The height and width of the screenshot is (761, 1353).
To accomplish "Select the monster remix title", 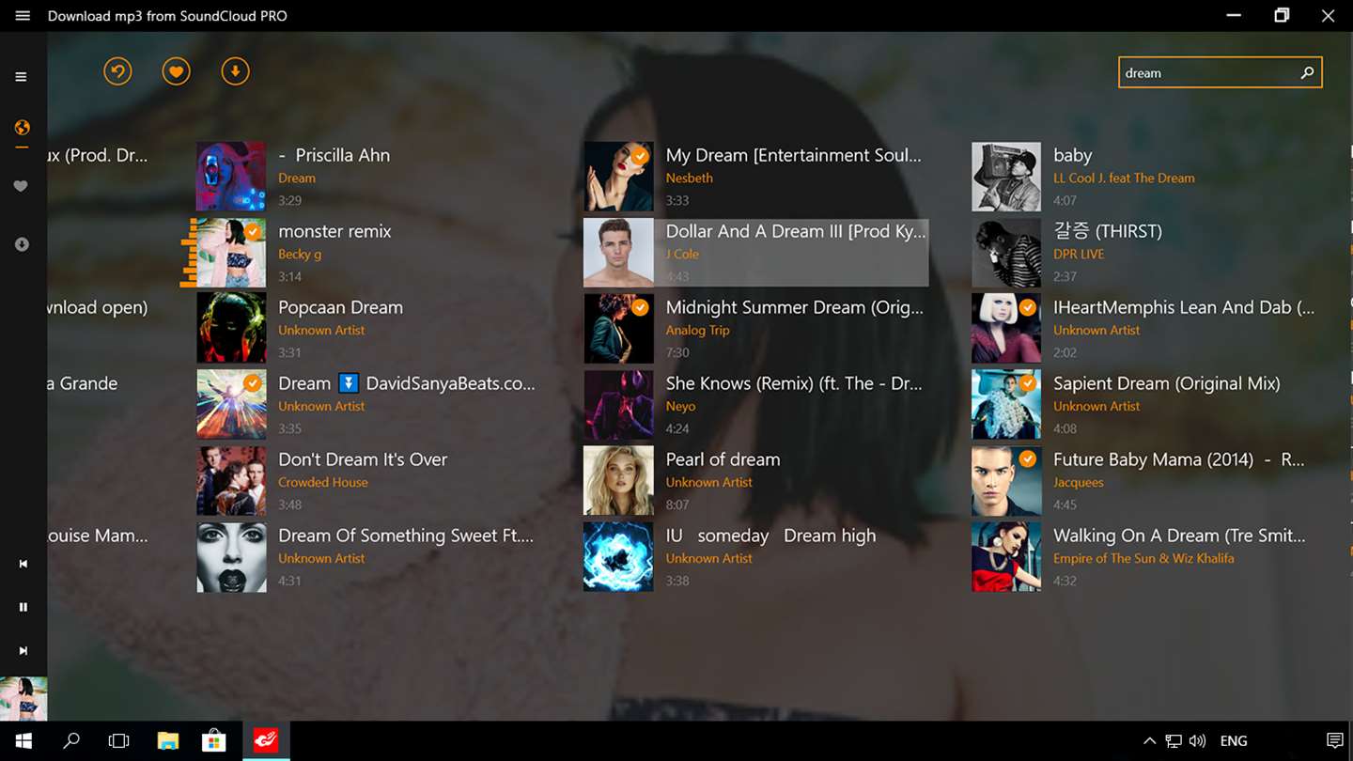I will pos(334,231).
